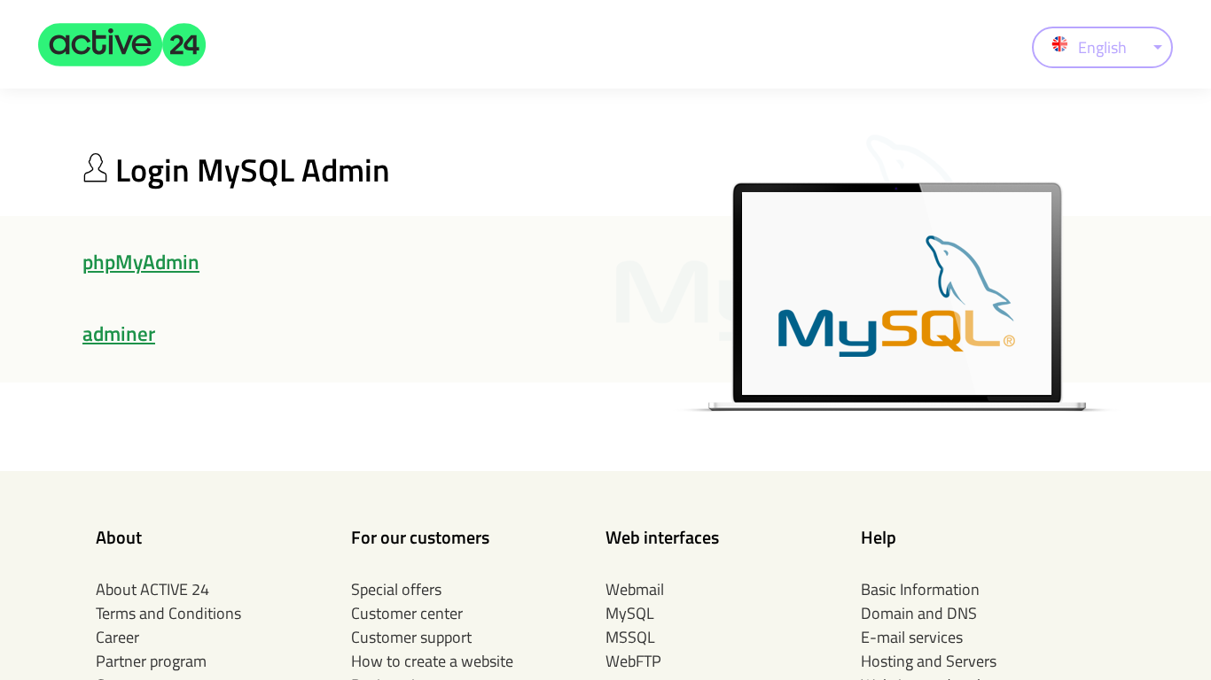Go to About ACTIVE 24 footer link
The height and width of the screenshot is (680, 1211).
[x=152, y=590]
